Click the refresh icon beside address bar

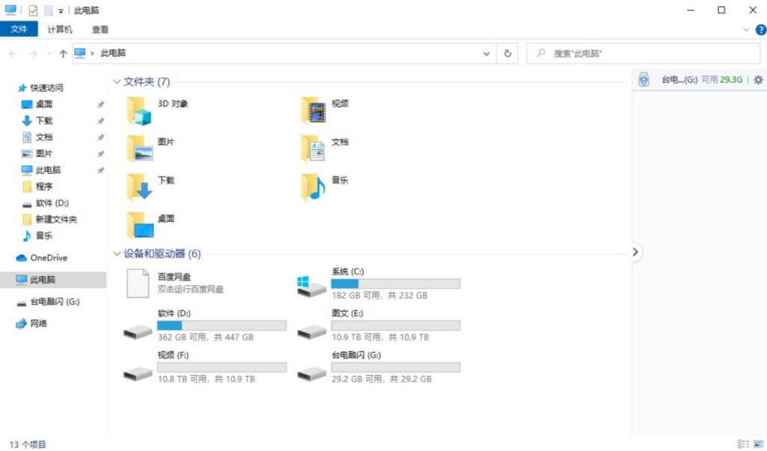click(508, 54)
